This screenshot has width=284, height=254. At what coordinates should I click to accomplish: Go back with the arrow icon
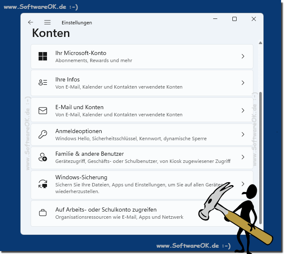tap(31, 22)
